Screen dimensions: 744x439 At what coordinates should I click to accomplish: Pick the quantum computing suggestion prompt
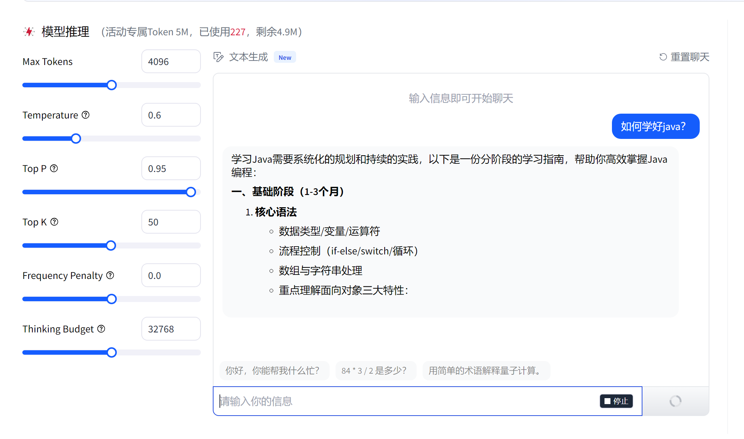[x=486, y=371]
